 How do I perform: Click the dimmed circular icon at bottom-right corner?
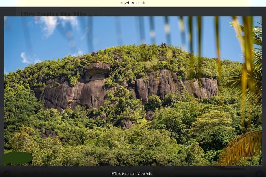click(x=259, y=174)
